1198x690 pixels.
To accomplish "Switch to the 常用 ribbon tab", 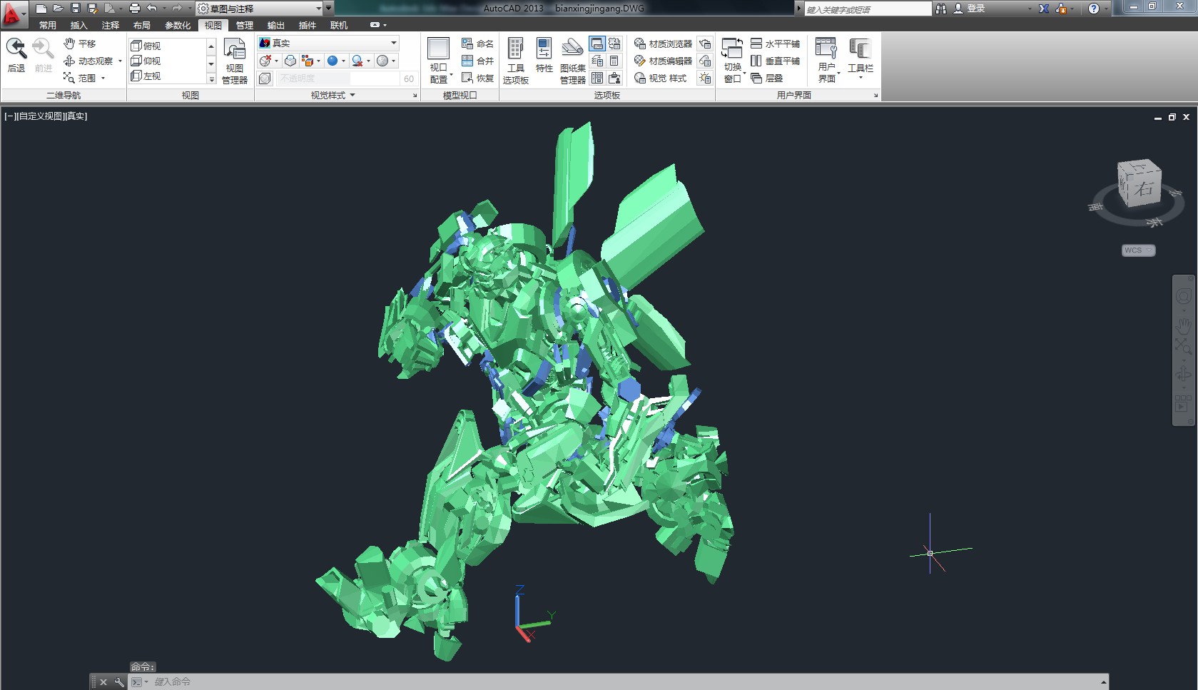I will [x=48, y=25].
